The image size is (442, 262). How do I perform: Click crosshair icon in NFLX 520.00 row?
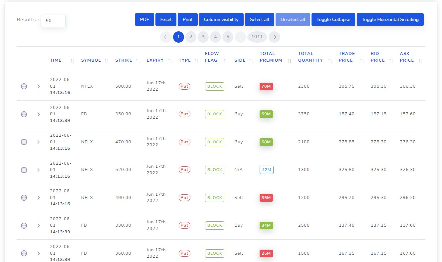(x=24, y=170)
